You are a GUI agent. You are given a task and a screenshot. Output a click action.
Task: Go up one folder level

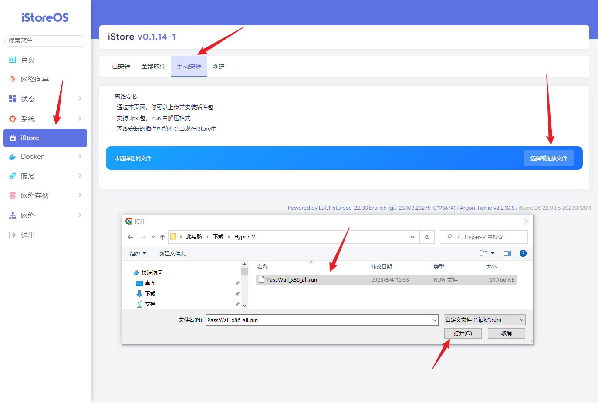pyautogui.click(x=162, y=237)
